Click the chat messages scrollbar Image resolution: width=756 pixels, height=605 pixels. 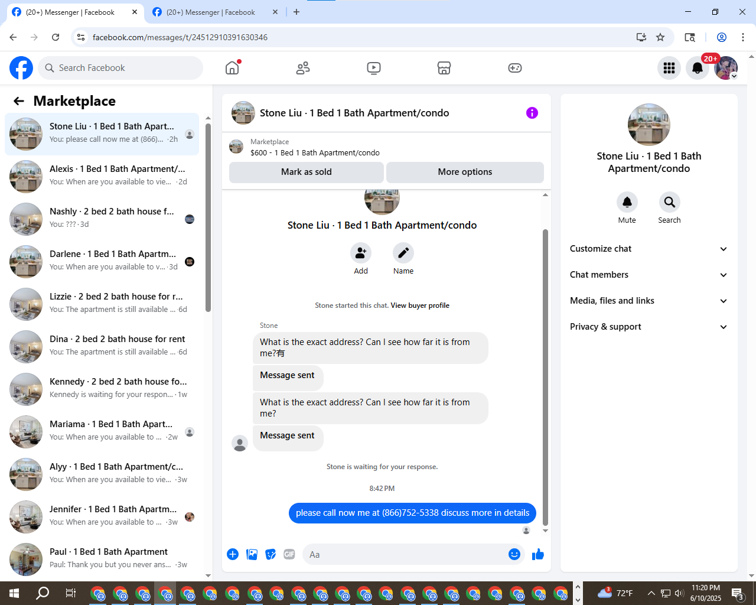pos(545,376)
